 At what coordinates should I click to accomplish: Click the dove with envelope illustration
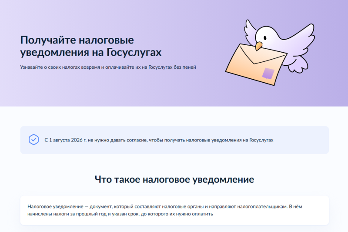270,53
